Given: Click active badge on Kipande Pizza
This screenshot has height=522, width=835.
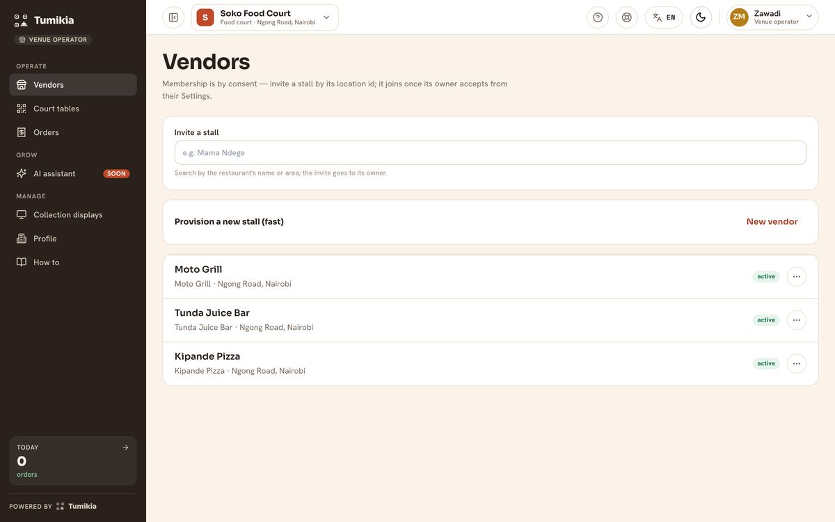Looking at the screenshot, I should pyautogui.click(x=766, y=363).
